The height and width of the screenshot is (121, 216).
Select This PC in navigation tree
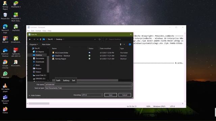(37, 48)
